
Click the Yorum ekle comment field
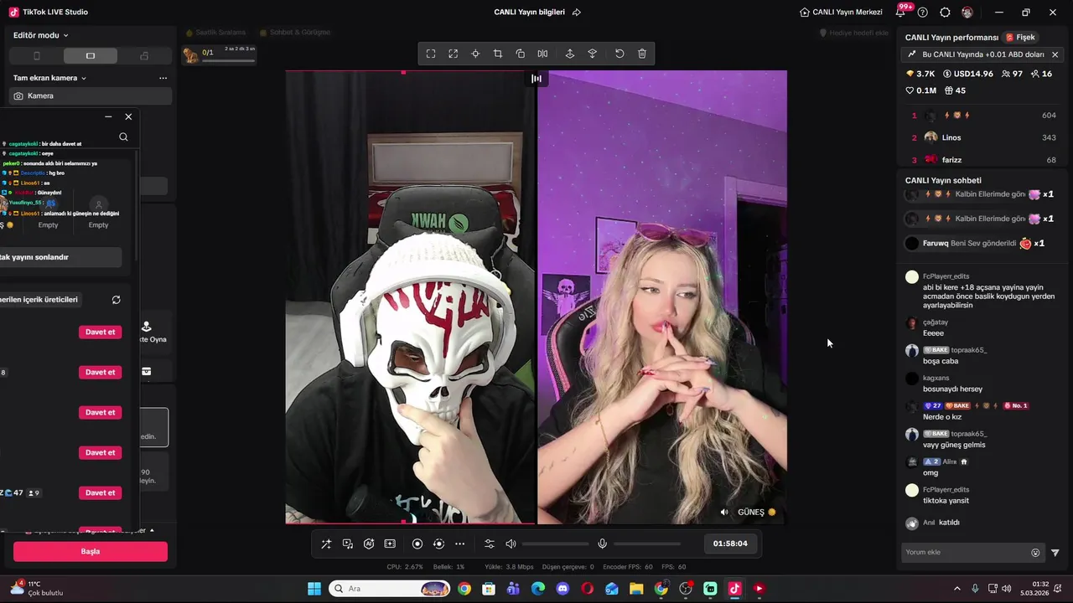[966, 552]
